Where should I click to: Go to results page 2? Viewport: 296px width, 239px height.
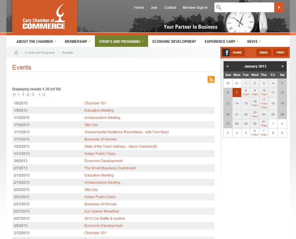(x=28, y=95)
